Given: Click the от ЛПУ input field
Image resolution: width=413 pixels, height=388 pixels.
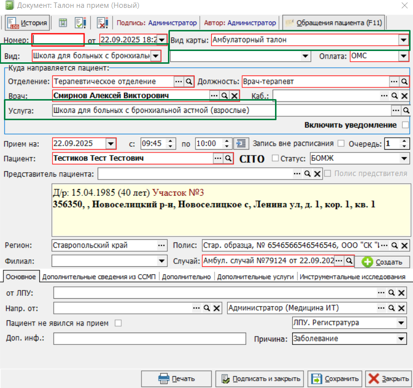Looking at the screenshot, I should point(230,293).
